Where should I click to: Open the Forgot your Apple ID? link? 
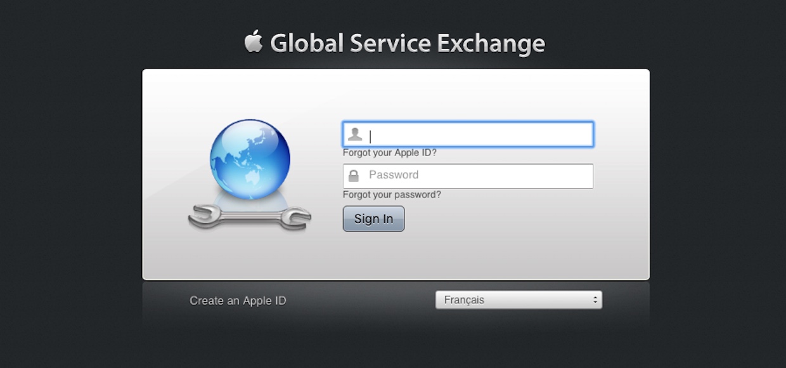coord(389,153)
